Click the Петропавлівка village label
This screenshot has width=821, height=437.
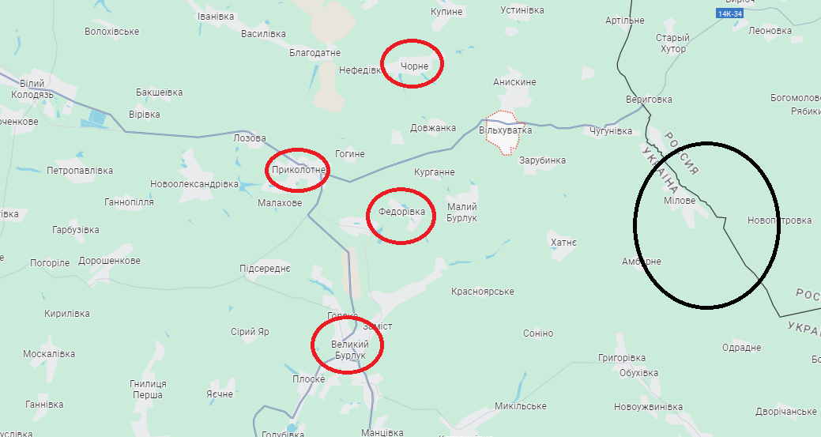click(80, 171)
